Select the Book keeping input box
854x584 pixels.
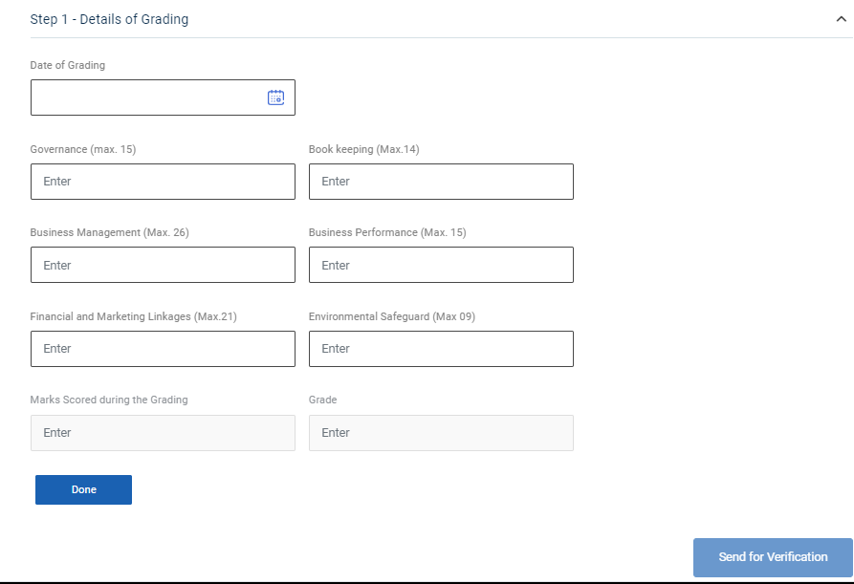click(x=441, y=182)
